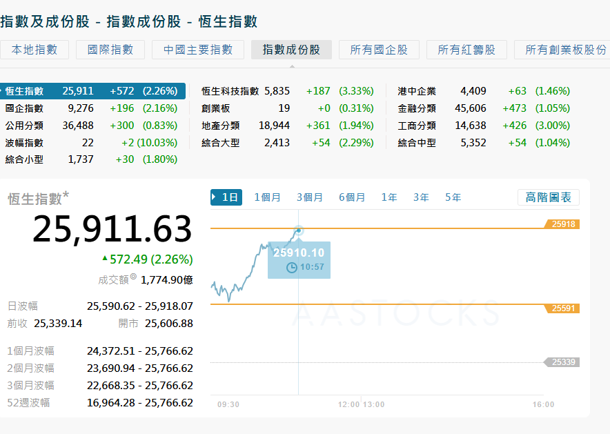Select the 國企指數 index row
Viewport: 610px width, 434px height.
(92, 108)
